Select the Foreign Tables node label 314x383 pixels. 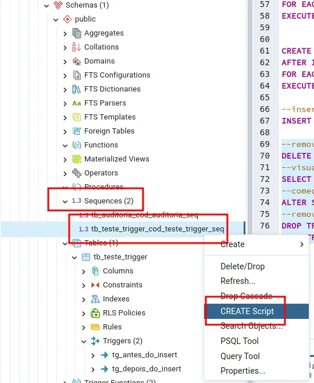(109, 131)
